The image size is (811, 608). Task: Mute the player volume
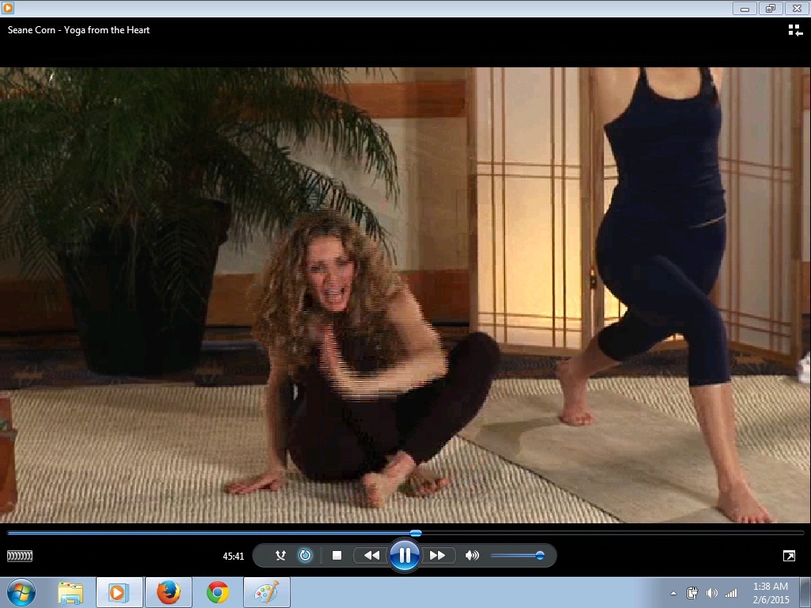click(472, 555)
